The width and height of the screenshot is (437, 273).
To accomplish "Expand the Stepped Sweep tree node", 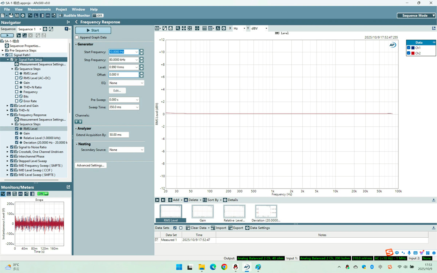I will [7, 161].
